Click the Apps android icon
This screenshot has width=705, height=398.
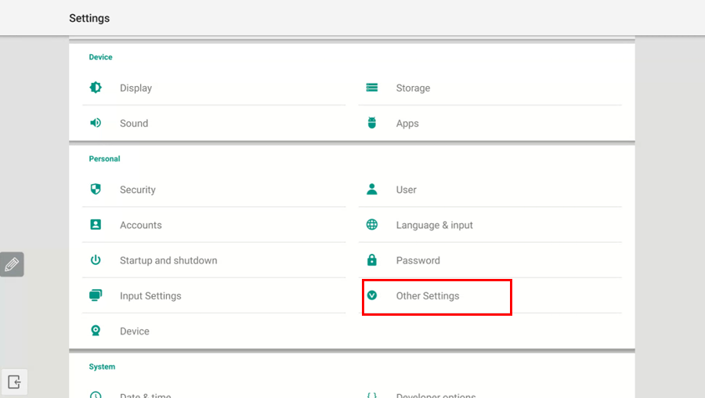(x=372, y=123)
